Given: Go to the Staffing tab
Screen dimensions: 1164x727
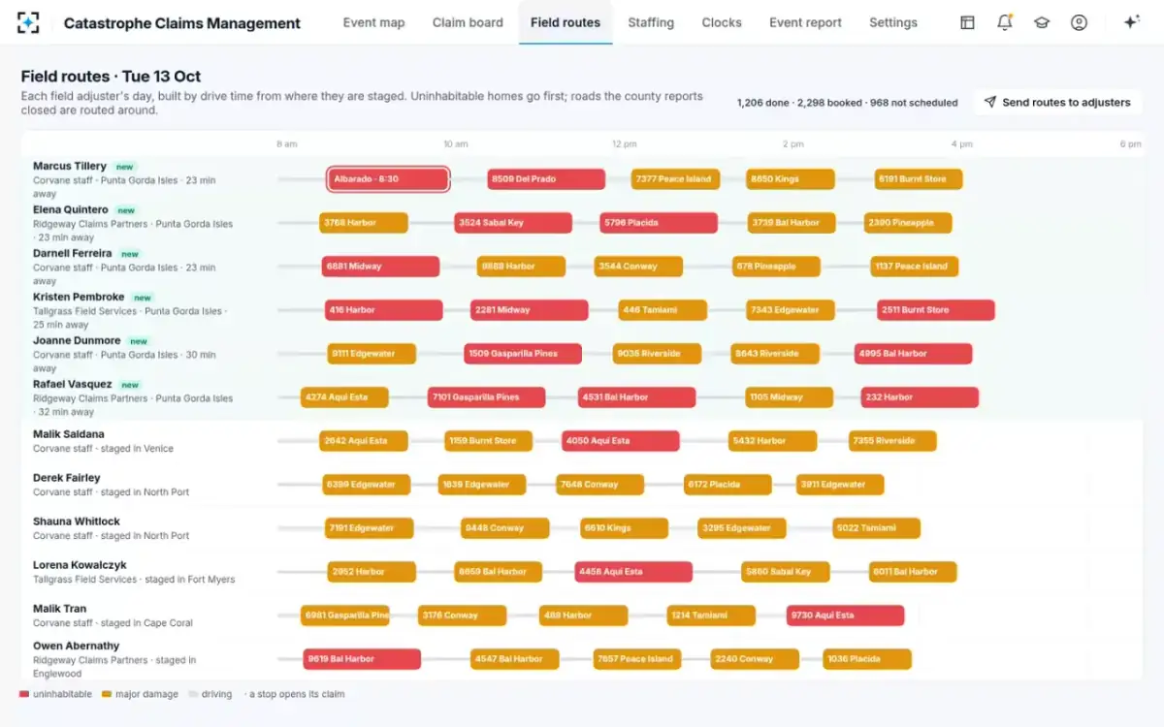Looking at the screenshot, I should pos(651,22).
